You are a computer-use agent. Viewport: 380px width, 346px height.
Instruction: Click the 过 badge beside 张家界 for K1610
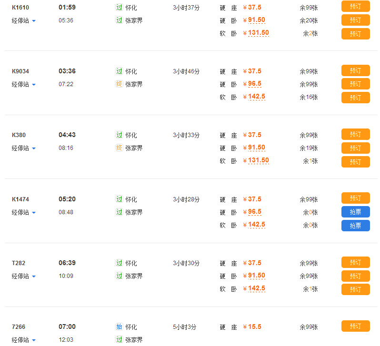[x=119, y=20]
